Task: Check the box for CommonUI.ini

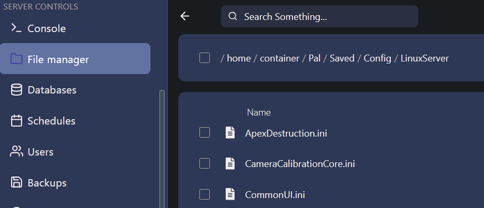Action: [x=204, y=194]
